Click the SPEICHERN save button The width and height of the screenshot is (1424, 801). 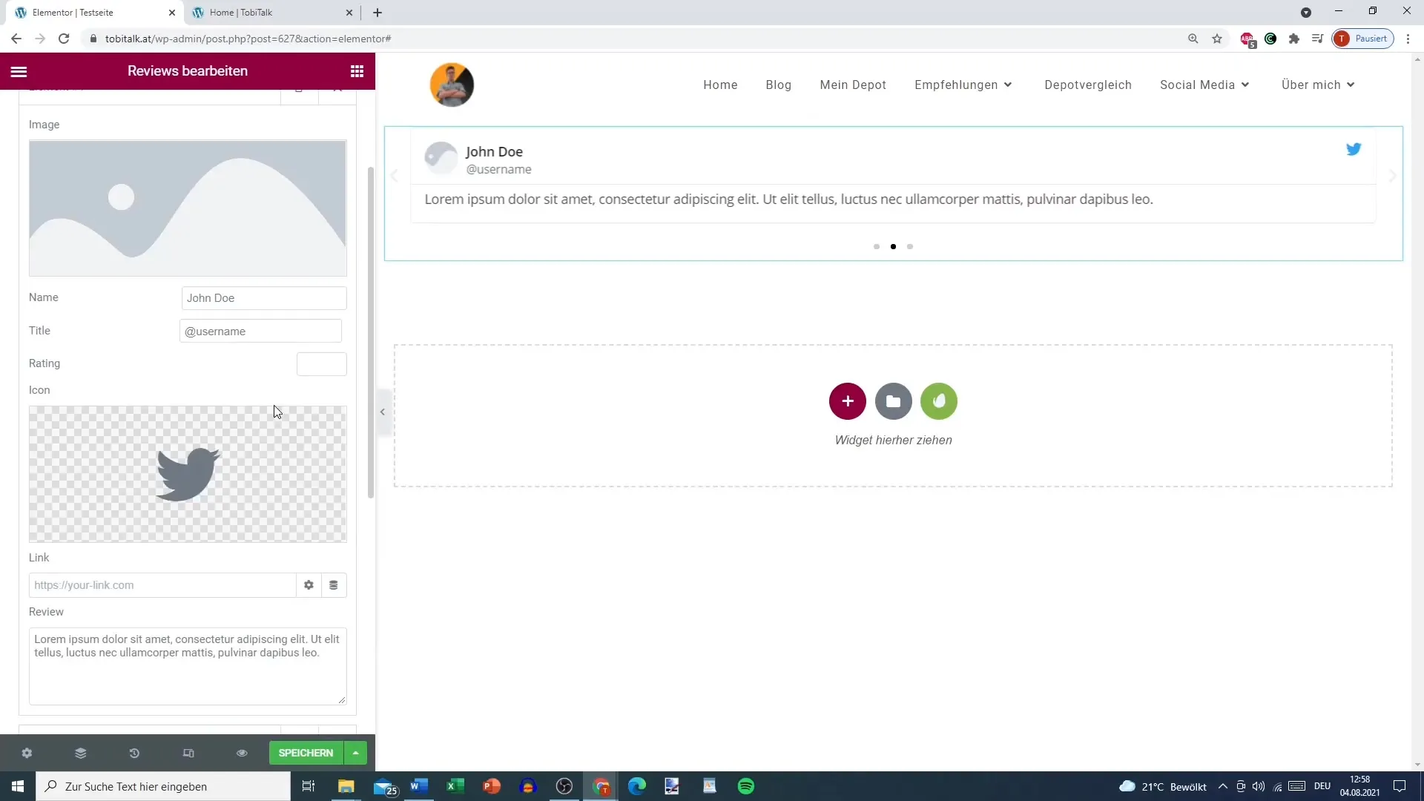[306, 753]
